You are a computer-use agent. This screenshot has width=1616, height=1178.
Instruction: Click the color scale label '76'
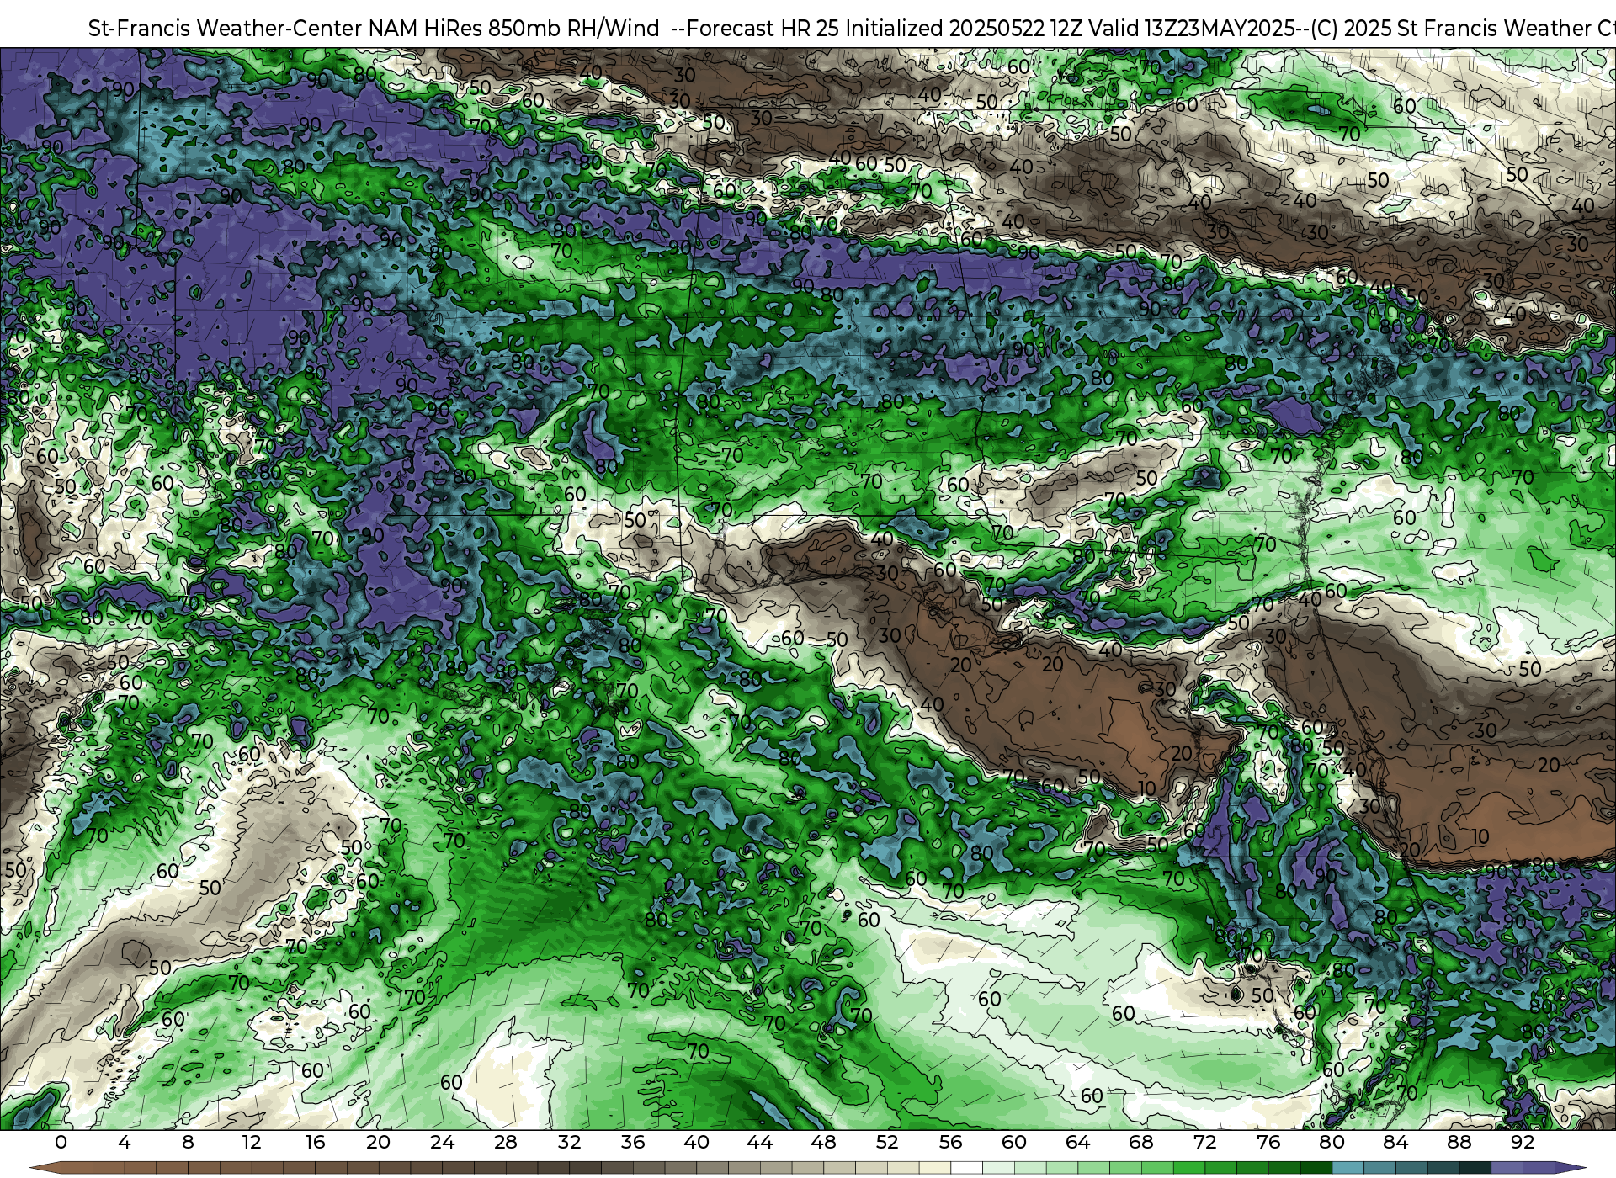(x=1268, y=1142)
